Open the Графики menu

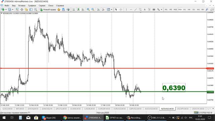pos(32,6)
